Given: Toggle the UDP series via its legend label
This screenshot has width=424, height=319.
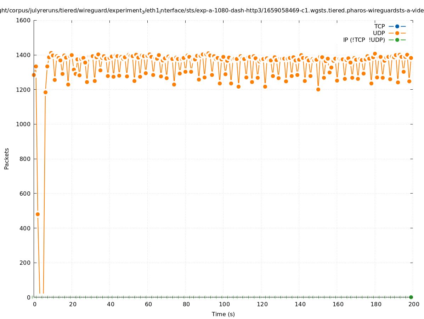Looking at the screenshot, I should [379, 33].
